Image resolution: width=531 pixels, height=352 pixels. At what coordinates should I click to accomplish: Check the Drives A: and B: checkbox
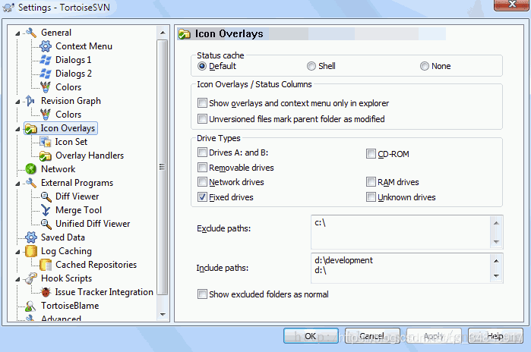(202, 152)
